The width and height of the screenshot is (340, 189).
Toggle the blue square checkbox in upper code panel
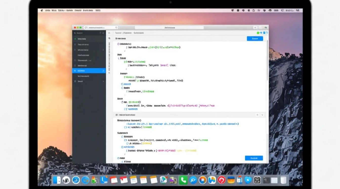click(122, 84)
